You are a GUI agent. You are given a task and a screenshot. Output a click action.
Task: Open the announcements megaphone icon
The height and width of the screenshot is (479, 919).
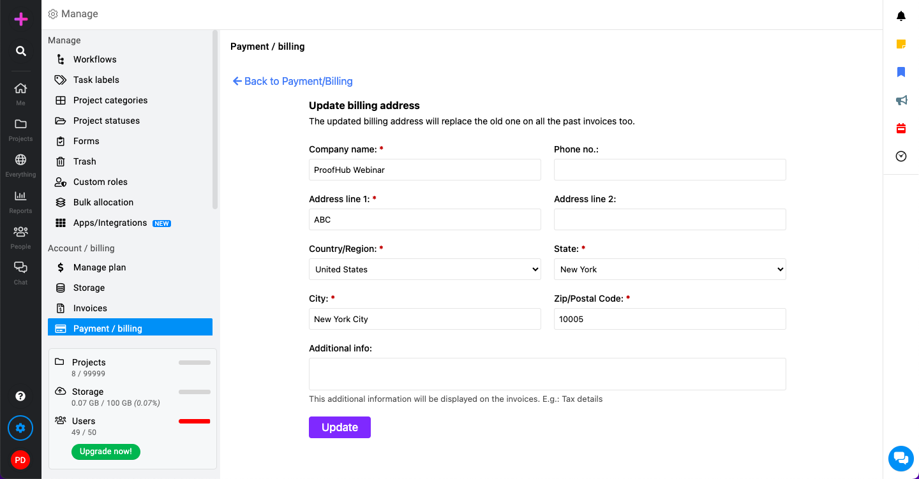tap(901, 100)
